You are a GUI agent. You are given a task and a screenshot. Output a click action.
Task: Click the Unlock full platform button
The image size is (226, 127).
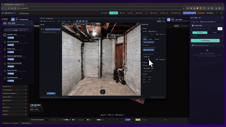(189, 13)
